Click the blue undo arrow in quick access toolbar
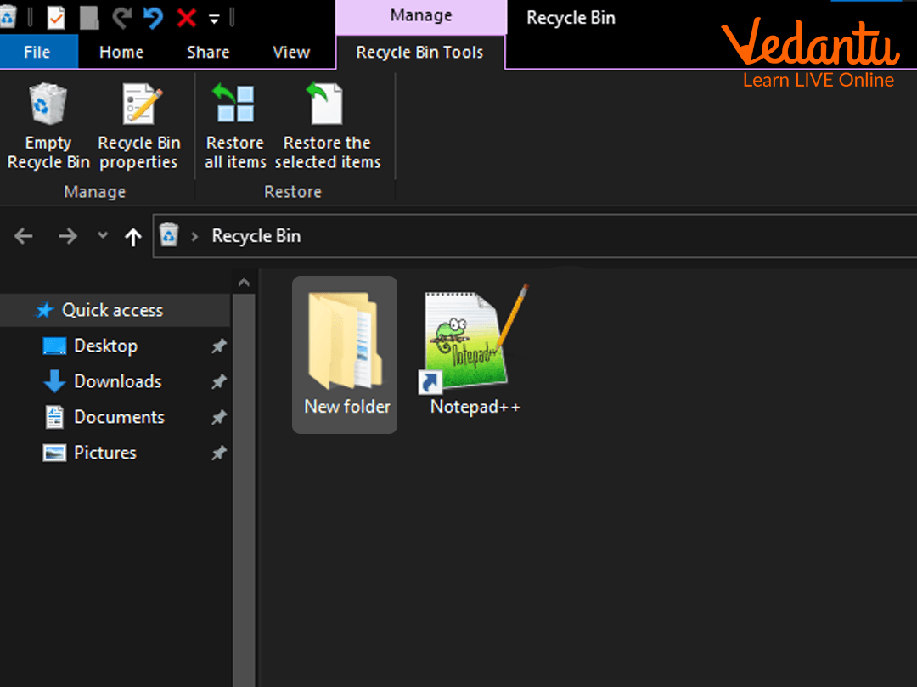917x687 pixels. pos(154,17)
